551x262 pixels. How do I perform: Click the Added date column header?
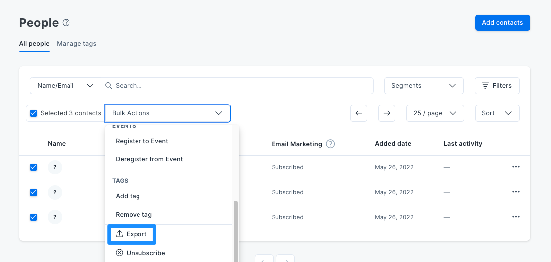393,144
